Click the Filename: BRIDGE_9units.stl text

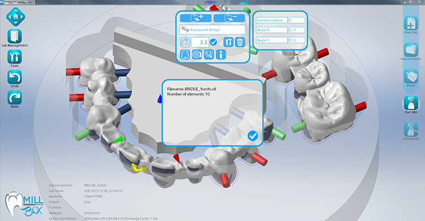pyautogui.click(x=192, y=89)
